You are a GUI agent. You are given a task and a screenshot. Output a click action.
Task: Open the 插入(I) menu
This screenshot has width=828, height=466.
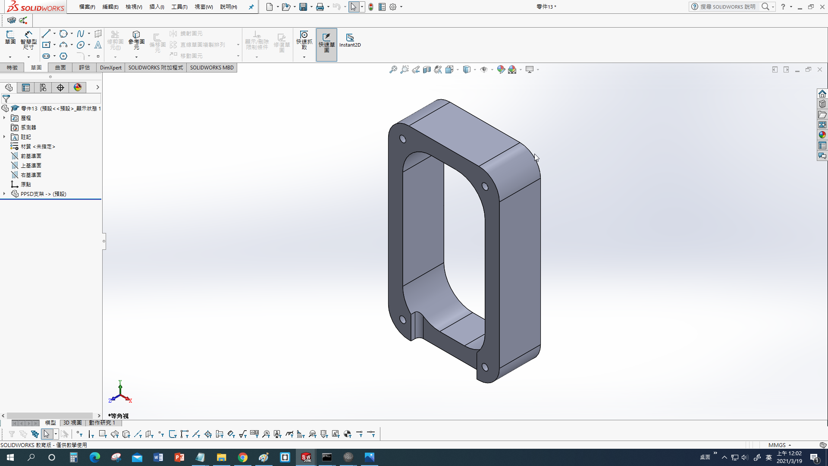(x=157, y=7)
